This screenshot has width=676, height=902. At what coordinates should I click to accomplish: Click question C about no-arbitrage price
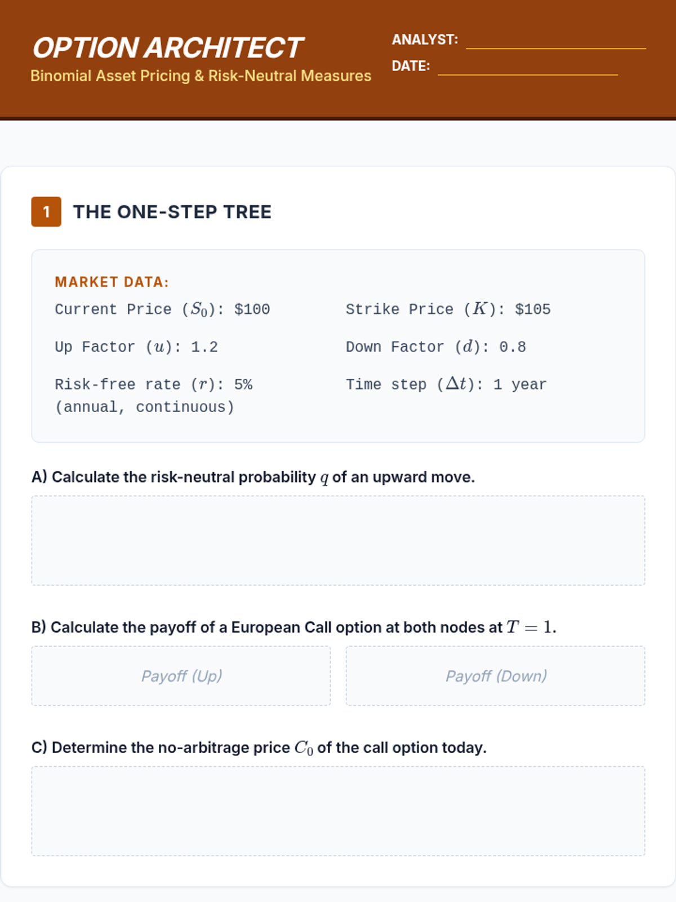click(259, 748)
